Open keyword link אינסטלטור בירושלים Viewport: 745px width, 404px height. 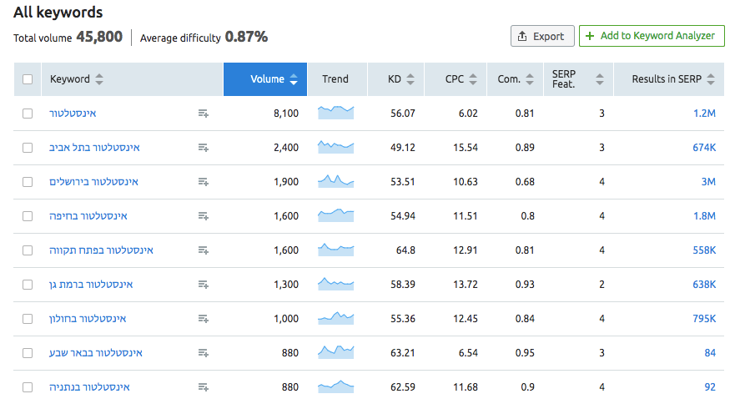[93, 182]
